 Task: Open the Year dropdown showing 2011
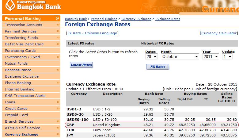click(211, 56)
